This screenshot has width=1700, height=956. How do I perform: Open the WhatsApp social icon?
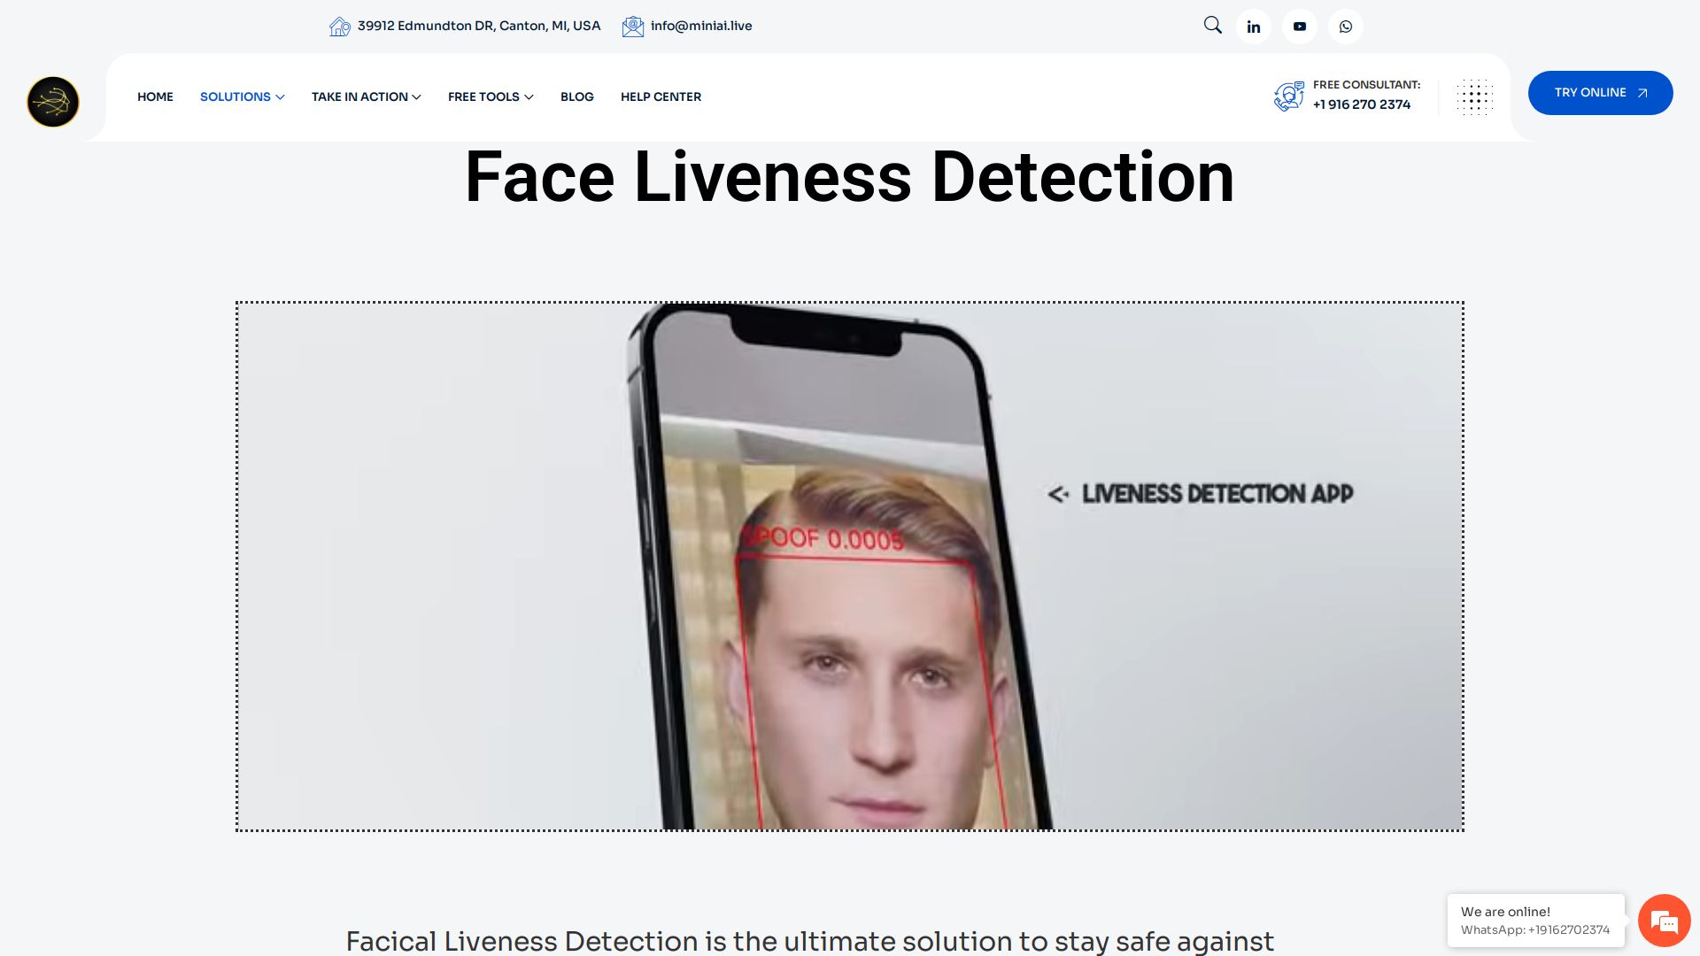point(1346,27)
